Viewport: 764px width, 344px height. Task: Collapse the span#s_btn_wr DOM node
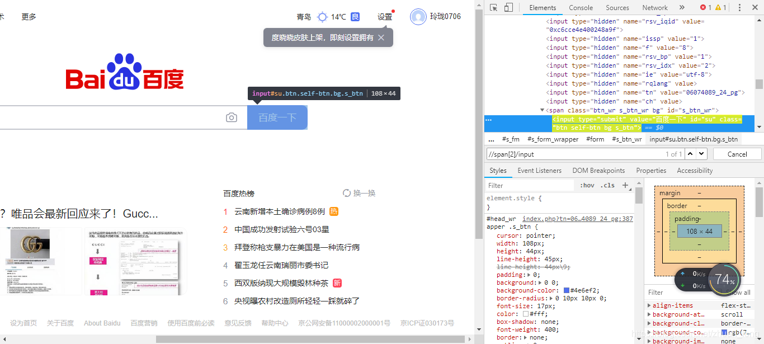542,110
